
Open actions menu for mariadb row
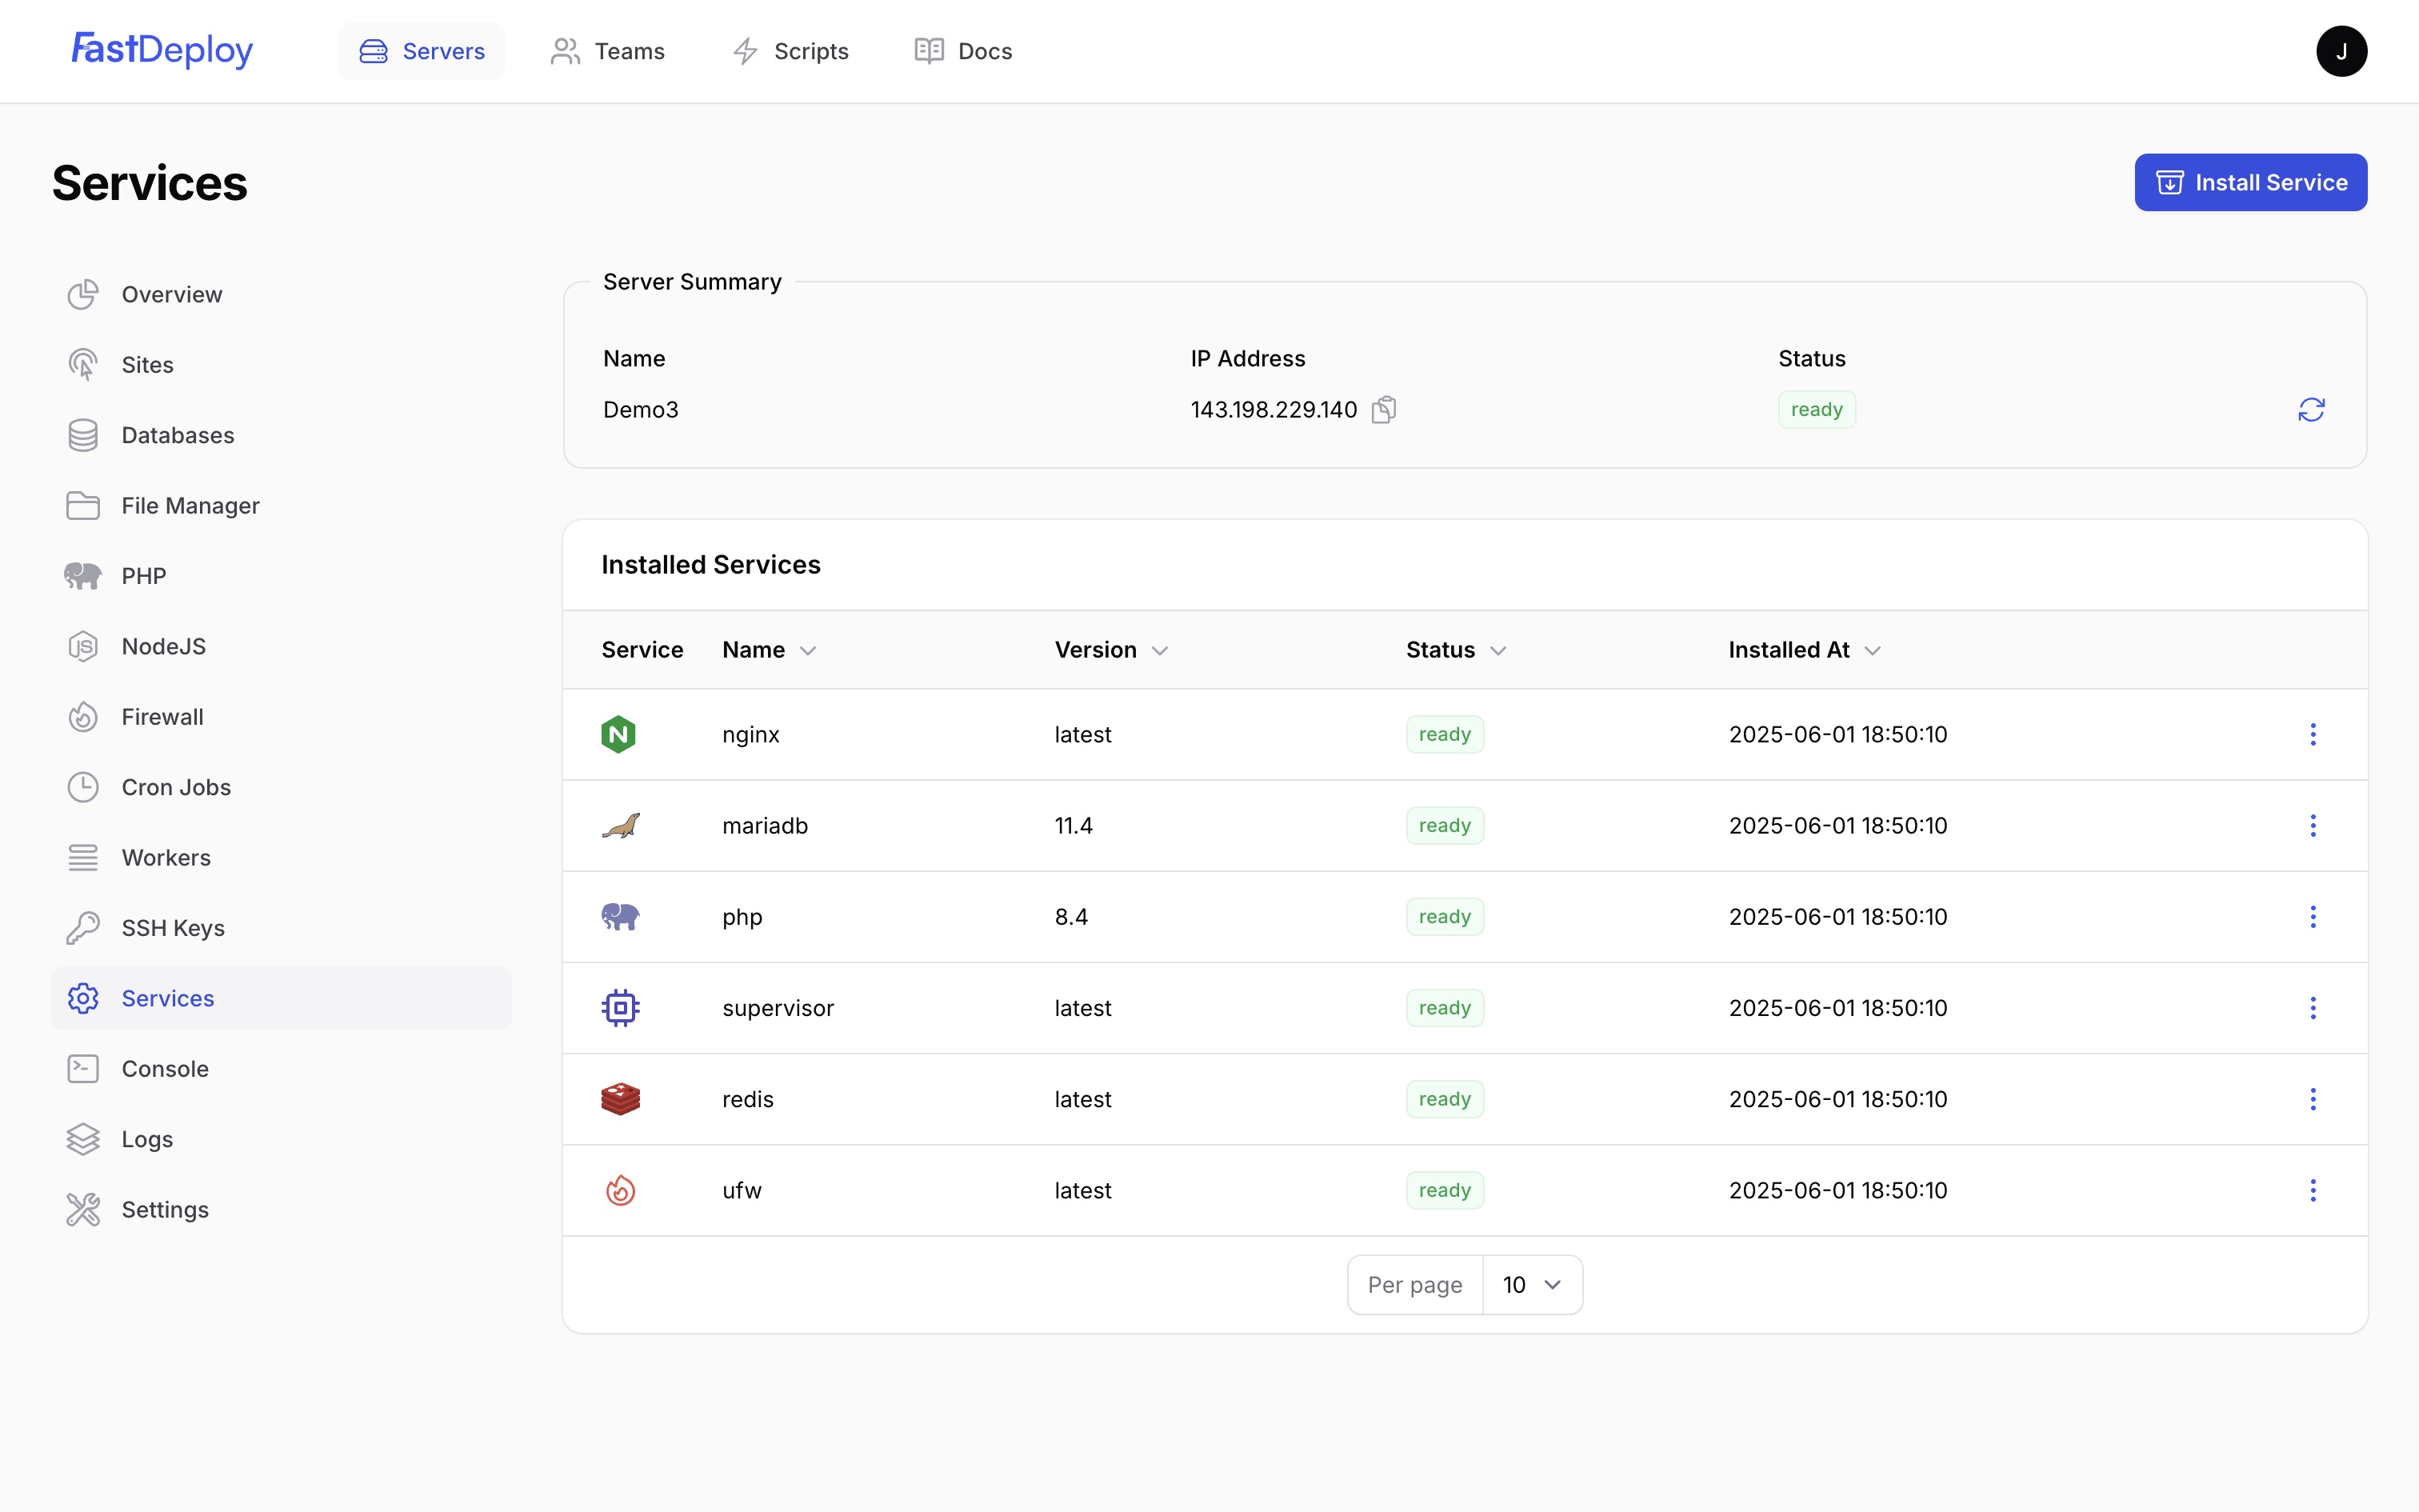pos(2312,826)
